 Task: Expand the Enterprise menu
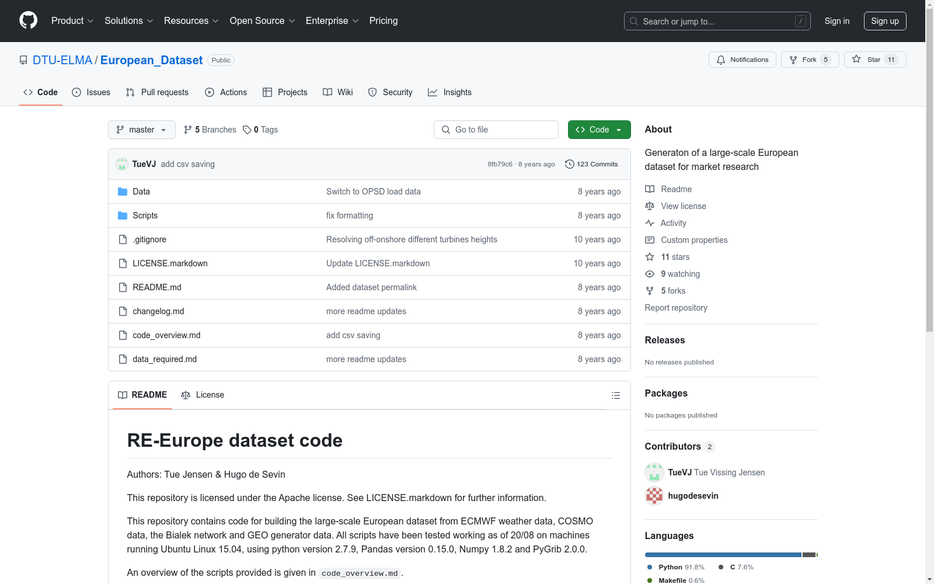pos(332,21)
